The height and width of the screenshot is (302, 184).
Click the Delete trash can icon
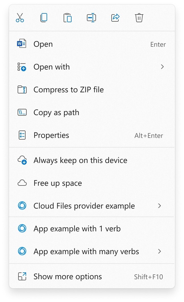pyautogui.click(x=139, y=18)
